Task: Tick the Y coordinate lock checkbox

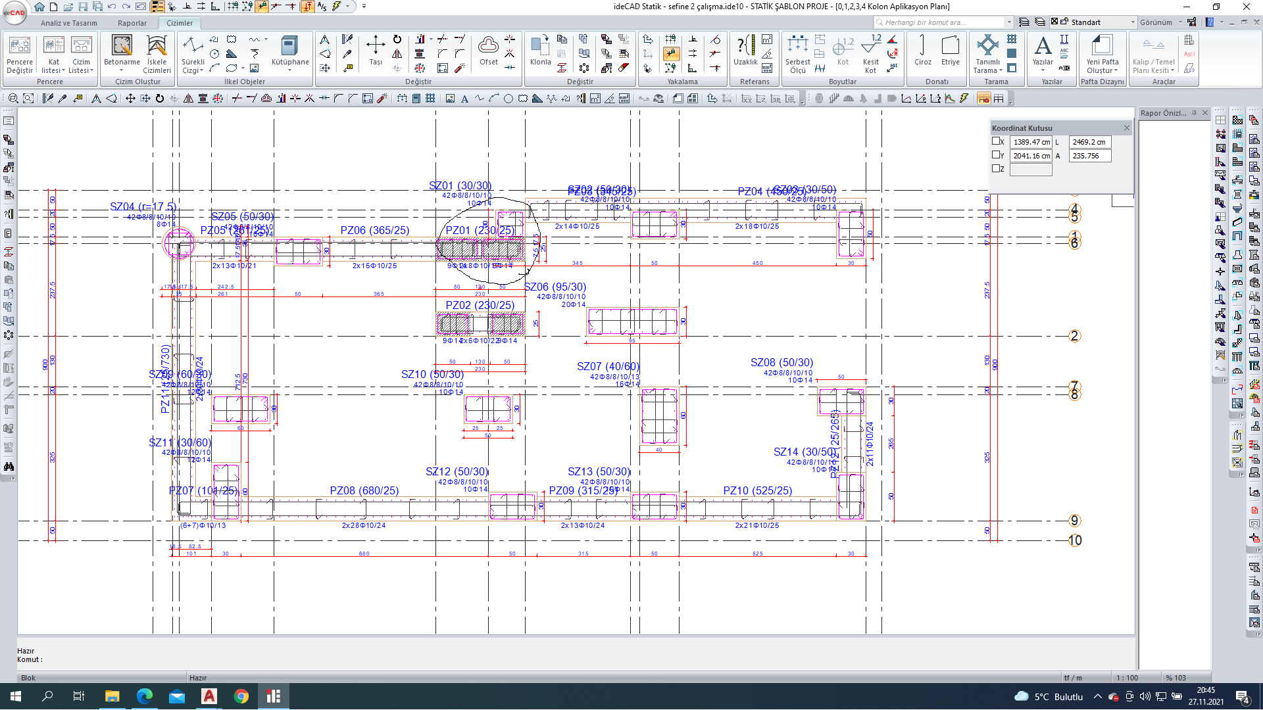Action: tap(996, 155)
